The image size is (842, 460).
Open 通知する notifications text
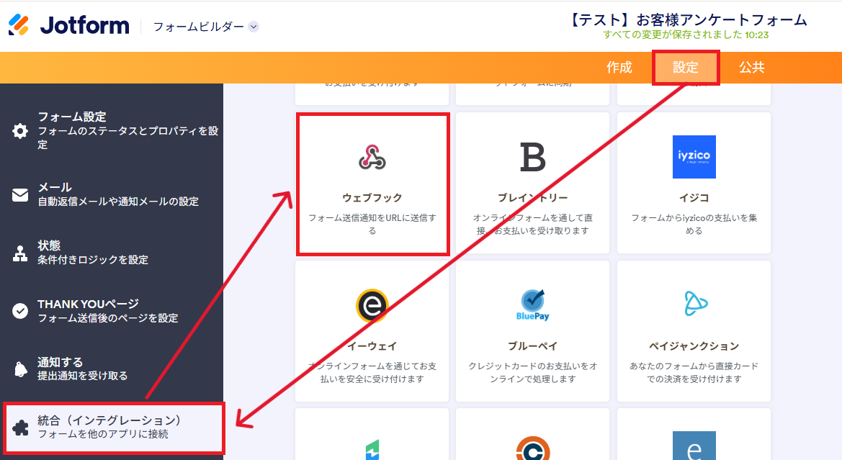83,369
